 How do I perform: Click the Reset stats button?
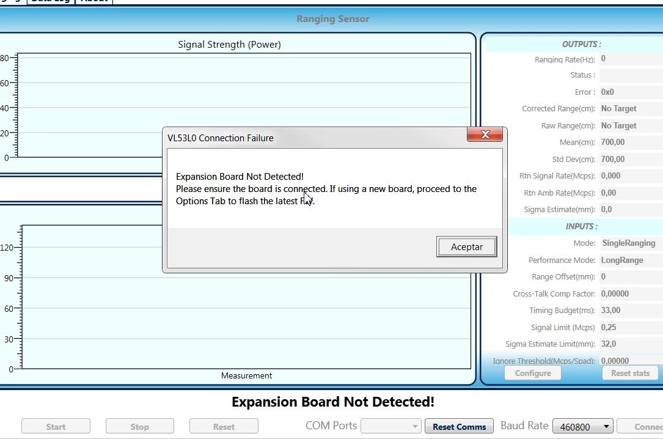(630, 373)
